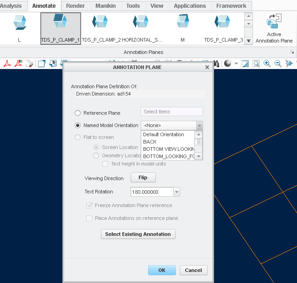Viewport: 297px width, 283px height.
Task: Expand the Text Rotation dropdown
Action: 177,192
